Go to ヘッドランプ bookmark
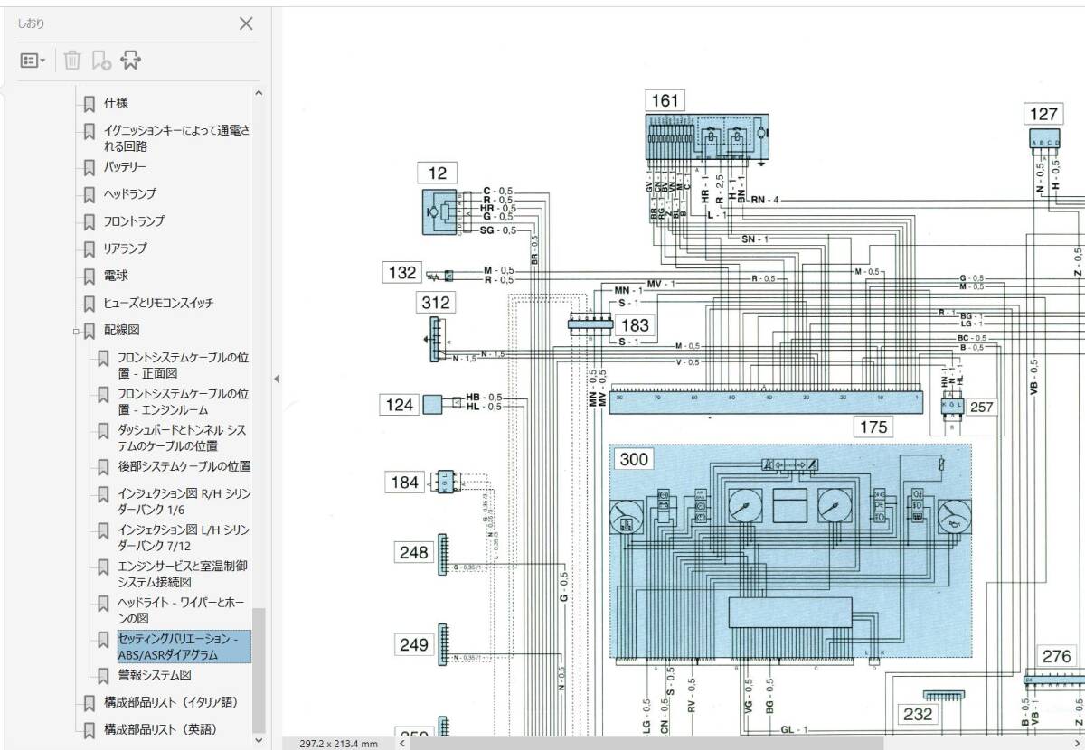 click(x=129, y=194)
